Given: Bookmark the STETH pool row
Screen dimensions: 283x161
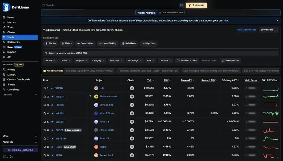Looking at the screenshot, I should coord(44,88).
